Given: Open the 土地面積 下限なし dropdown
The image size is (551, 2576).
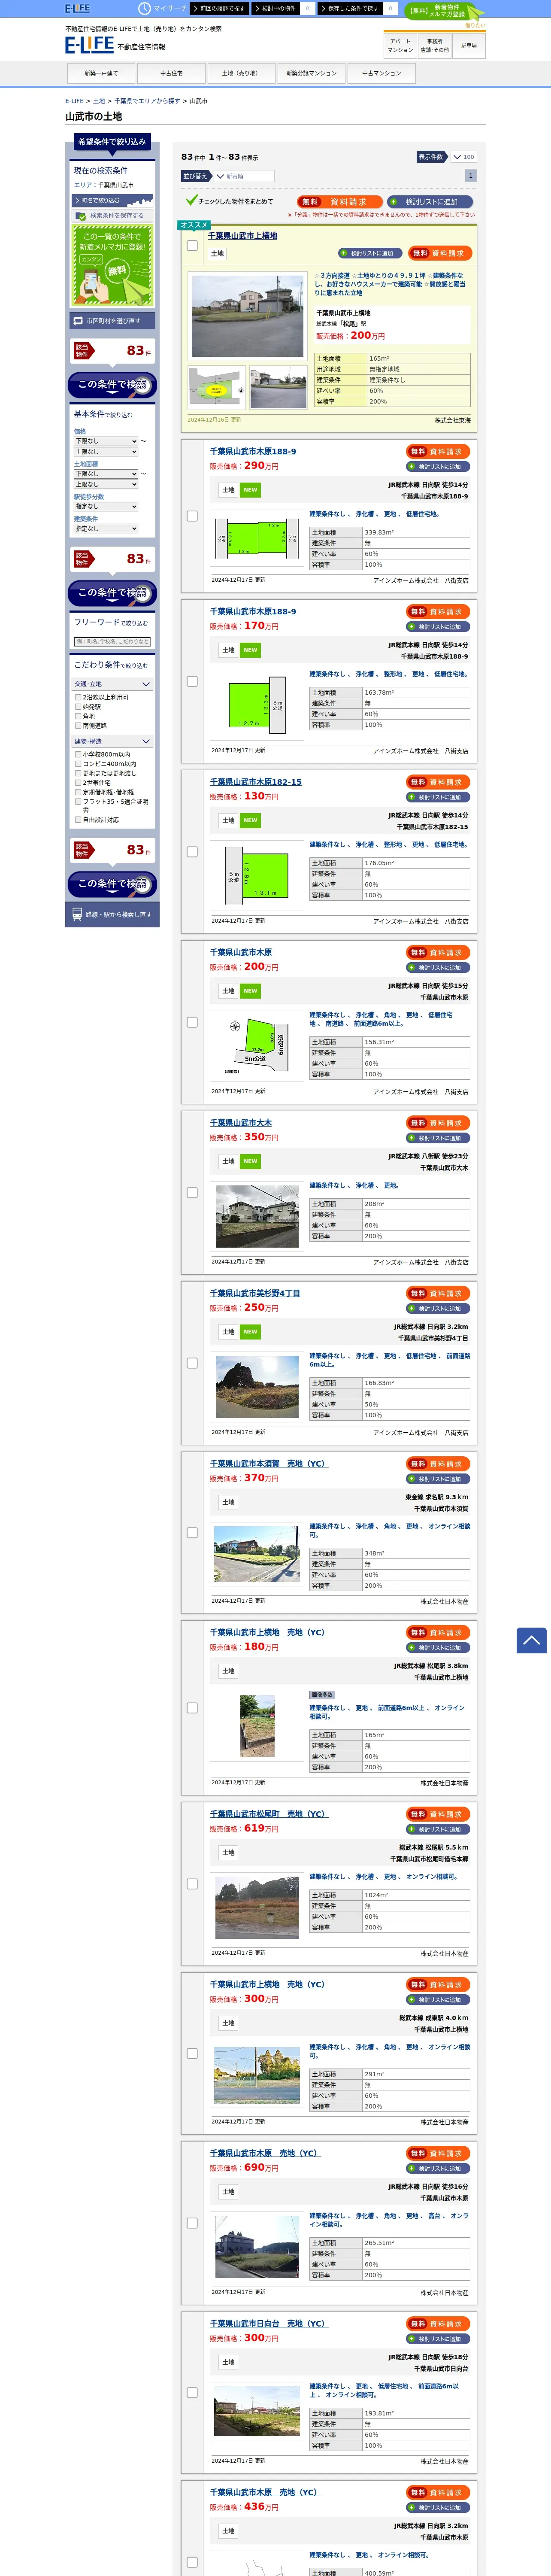Looking at the screenshot, I should pos(106,474).
